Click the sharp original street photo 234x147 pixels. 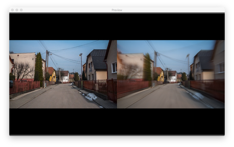pyautogui.click(x=63, y=74)
